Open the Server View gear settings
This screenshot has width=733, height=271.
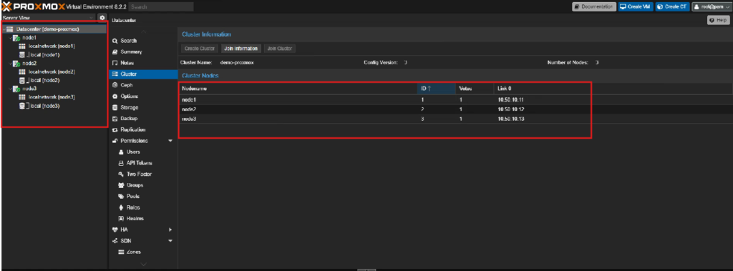102,18
